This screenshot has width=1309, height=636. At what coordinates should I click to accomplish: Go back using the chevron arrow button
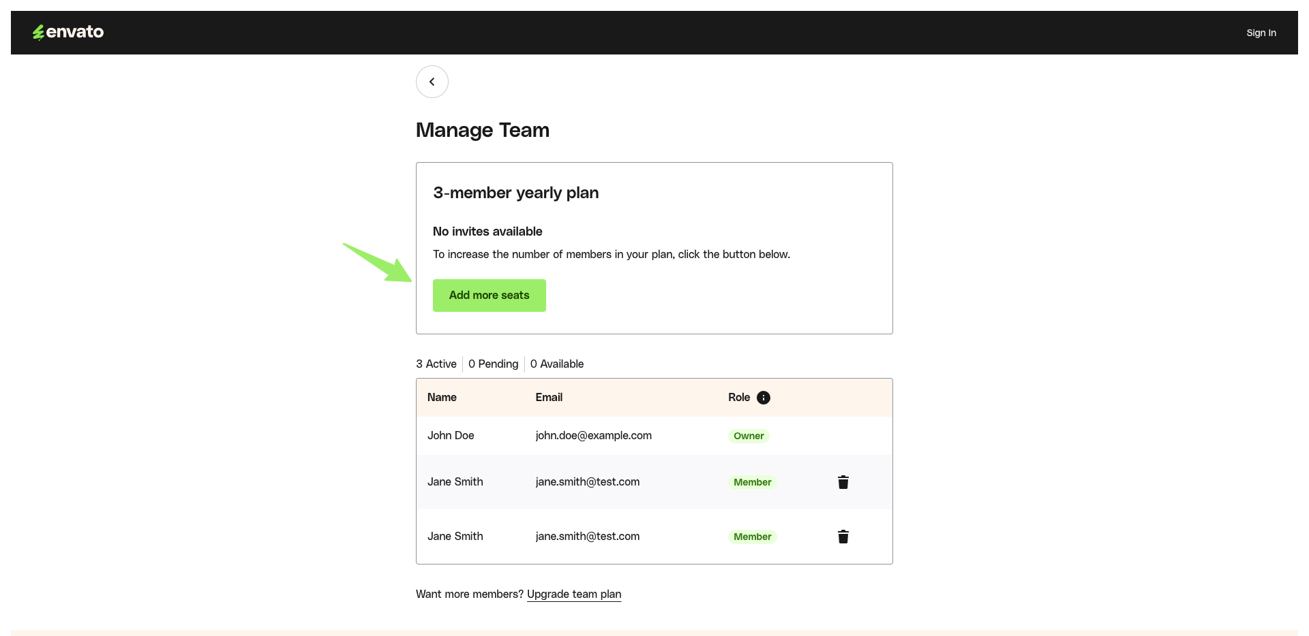point(432,82)
